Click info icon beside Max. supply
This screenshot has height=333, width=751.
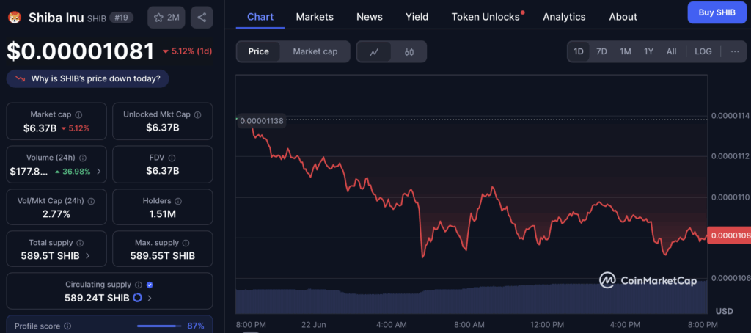click(186, 243)
